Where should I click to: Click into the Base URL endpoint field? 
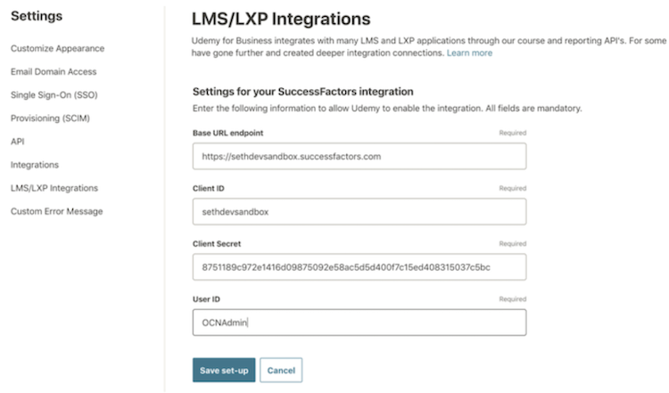tap(359, 156)
